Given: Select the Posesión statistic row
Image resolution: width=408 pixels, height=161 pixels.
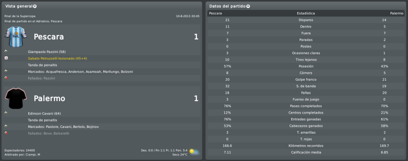Looking at the screenshot, I should [x=306, y=66].
